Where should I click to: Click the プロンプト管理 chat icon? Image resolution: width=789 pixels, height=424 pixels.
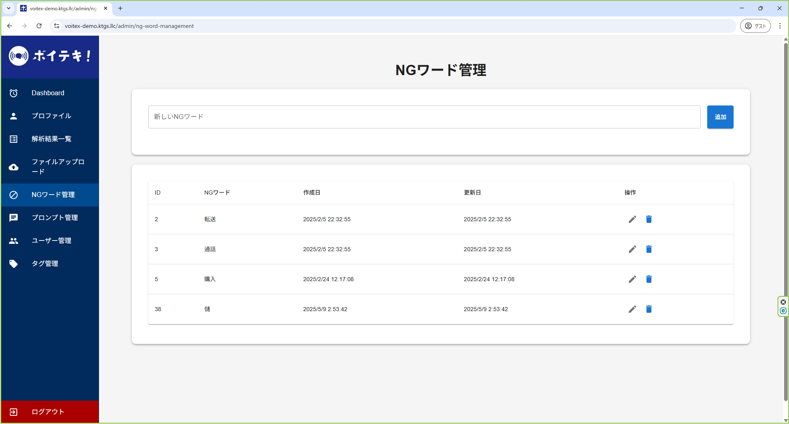[x=14, y=218]
